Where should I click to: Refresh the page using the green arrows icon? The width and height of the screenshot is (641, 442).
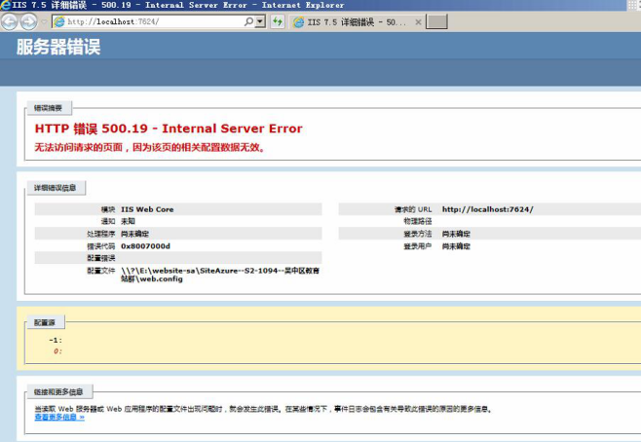pos(278,21)
